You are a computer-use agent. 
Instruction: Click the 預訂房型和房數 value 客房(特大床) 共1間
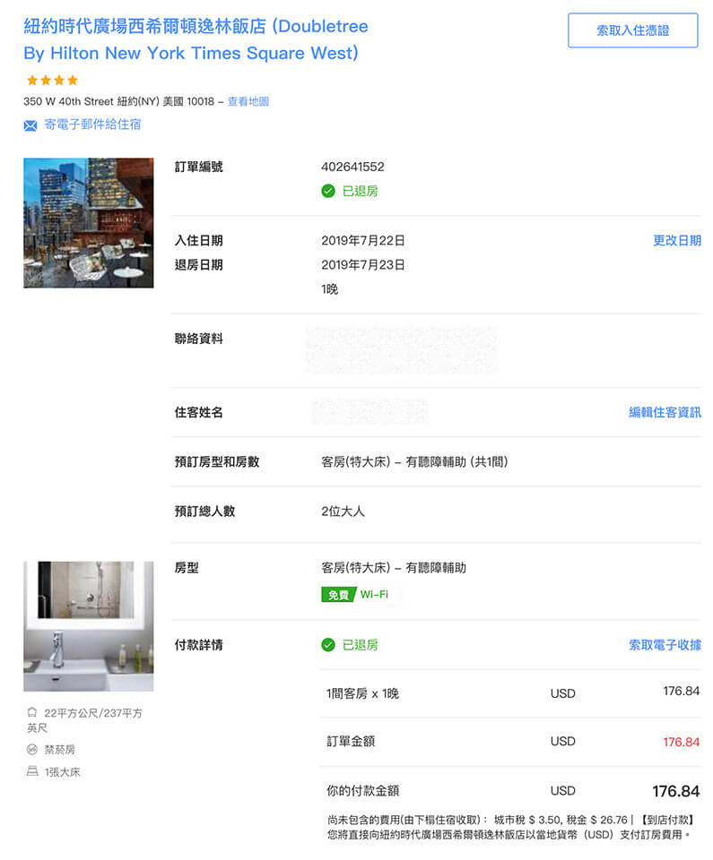pyautogui.click(x=414, y=462)
